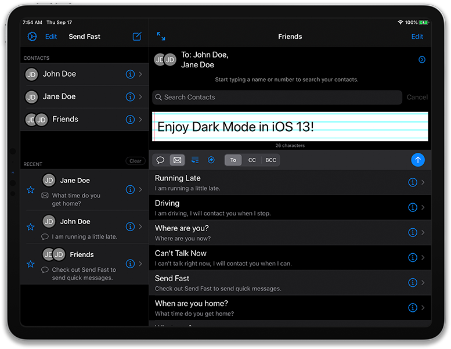451x349 pixels.
Task: Choose the Driving template
Action: (x=290, y=207)
